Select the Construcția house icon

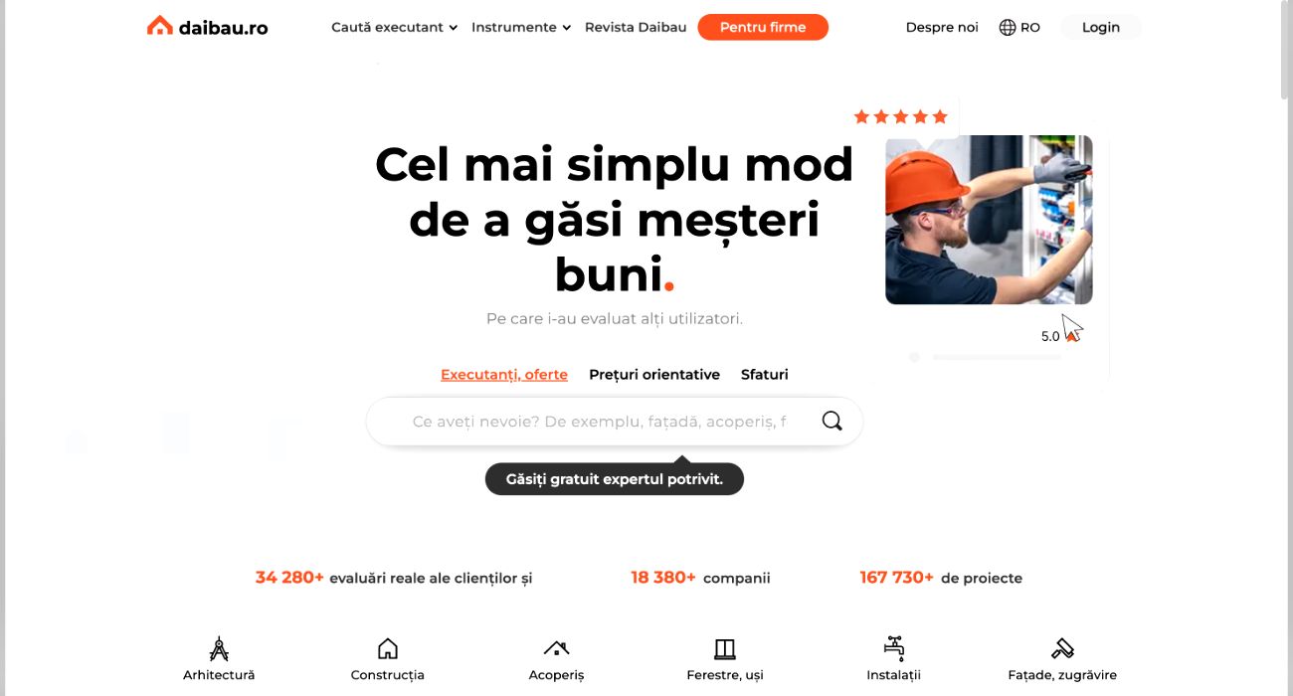[x=388, y=649]
